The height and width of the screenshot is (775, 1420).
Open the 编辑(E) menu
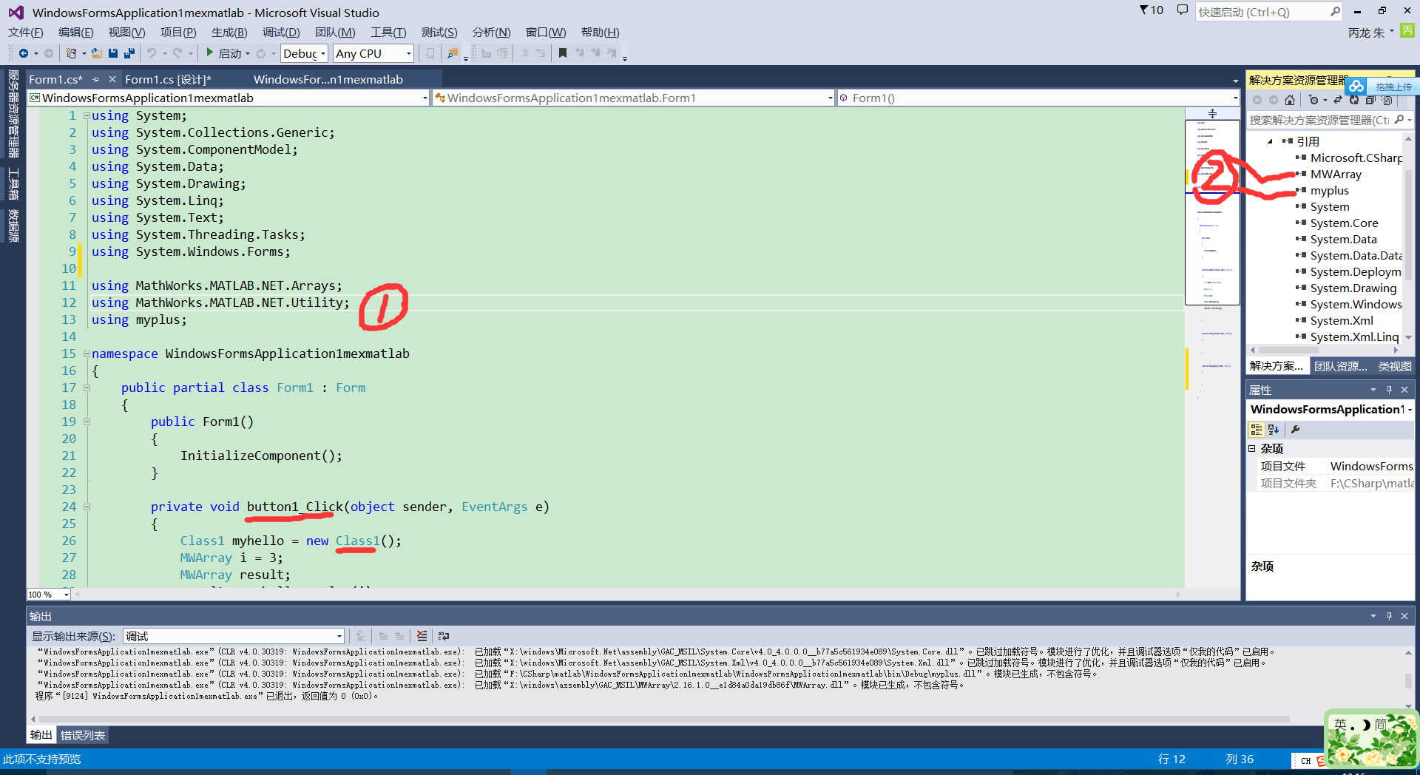pos(75,32)
